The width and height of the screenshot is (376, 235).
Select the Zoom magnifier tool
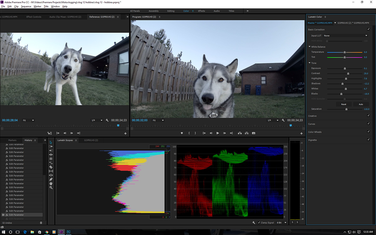51,187
